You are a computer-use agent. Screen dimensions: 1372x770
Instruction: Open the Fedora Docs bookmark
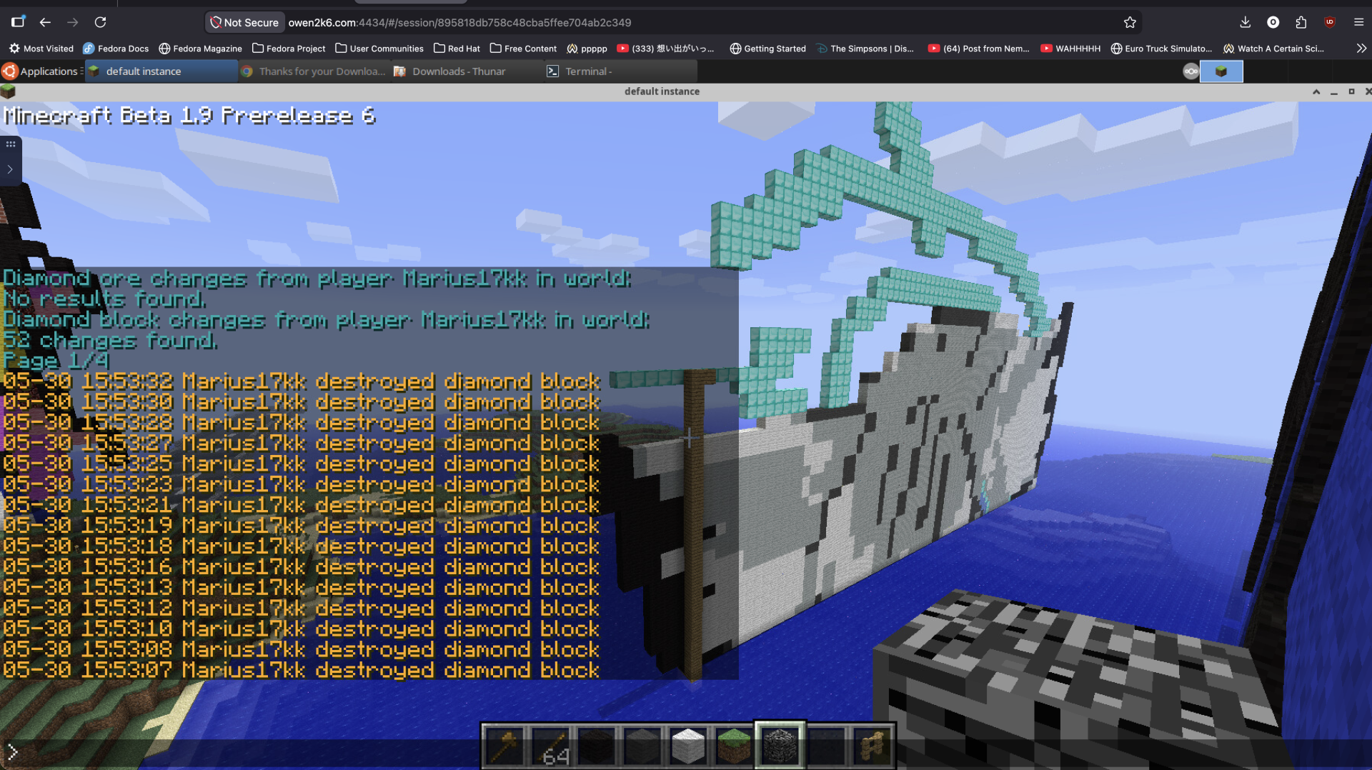click(116, 49)
